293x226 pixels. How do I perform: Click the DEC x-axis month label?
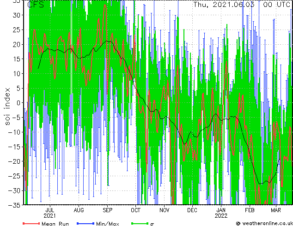pos(192,210)
